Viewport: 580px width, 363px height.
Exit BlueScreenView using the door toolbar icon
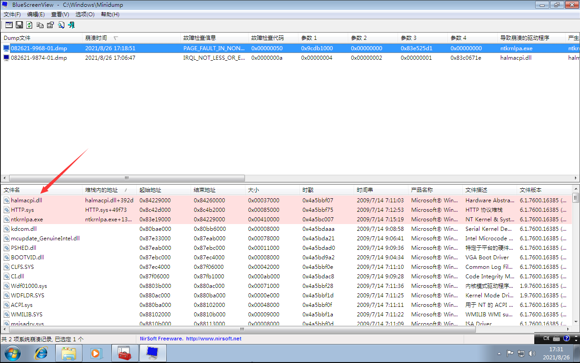pos(71,24)
